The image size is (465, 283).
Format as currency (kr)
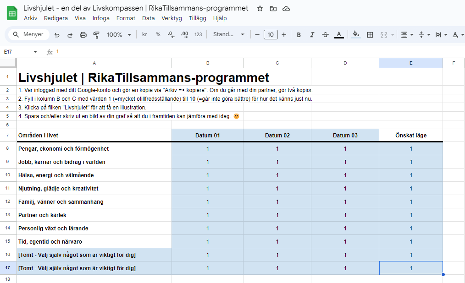(145, 34)
